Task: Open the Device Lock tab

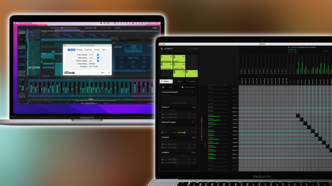Action: pos(88,50)
